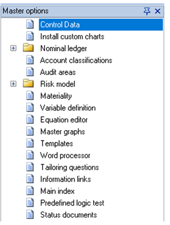Select the Control Data item

[101, 25]
